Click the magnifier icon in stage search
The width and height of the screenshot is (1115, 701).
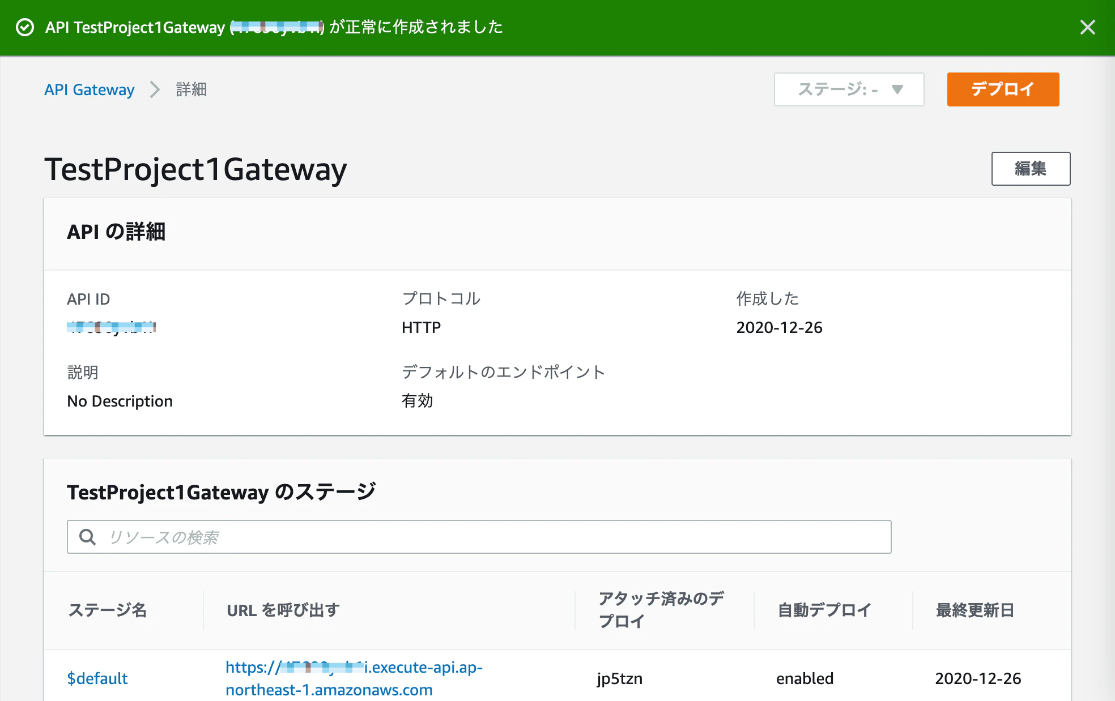pos(87,537)
